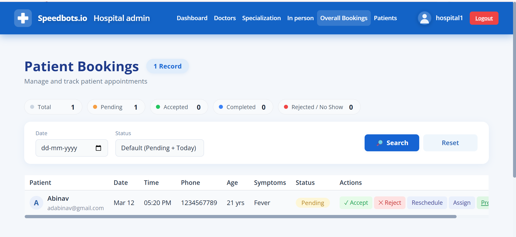The image size is (516, 237).
Task: Click patient avatar letter A for Abinav
Action: [36, 203]
